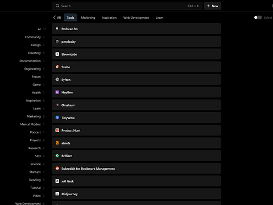Open the HeyGen bookmark

(x=136, y=92)
